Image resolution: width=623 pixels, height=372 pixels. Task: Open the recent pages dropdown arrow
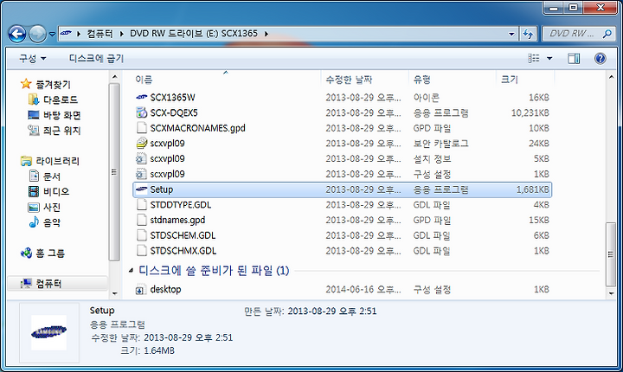coord(52,35)
